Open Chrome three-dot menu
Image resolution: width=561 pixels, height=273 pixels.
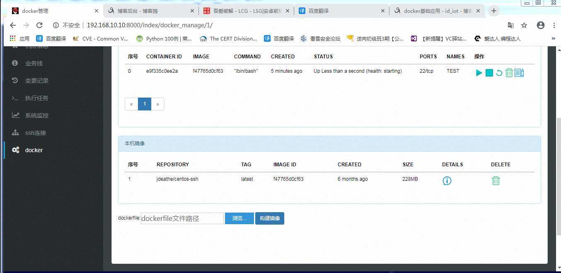pyautogui.click(x=554, y=25)
